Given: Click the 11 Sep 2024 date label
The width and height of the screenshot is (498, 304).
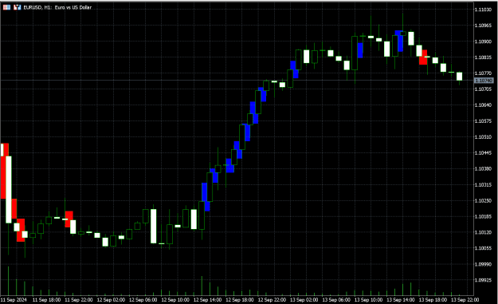Looking at the screenshot, I should 14,299.
